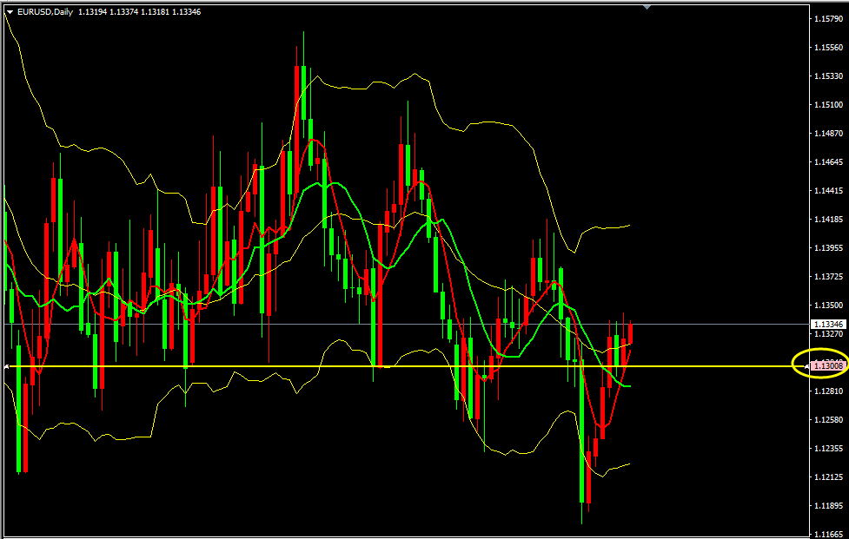Click the close value 1.13346 in the chart header

pyautogui.click(x=186, y=12)
